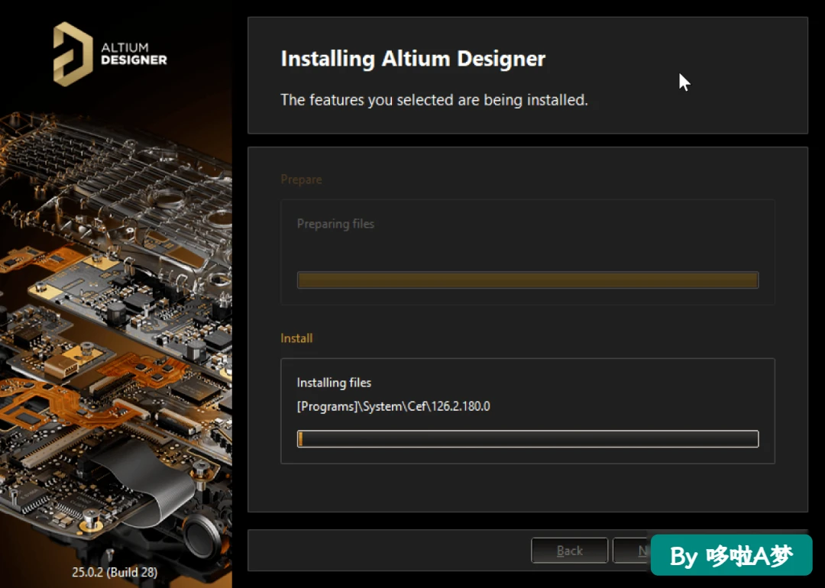Click the Preparing files status text
The height and width of the screenshot is (588, 825).
point(335,224)
